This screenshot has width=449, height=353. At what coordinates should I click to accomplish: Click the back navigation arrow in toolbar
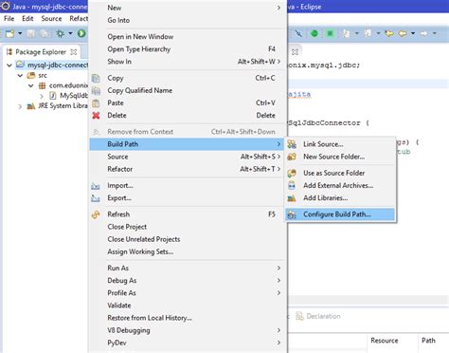pyautogui.click(x=403, y=33)
